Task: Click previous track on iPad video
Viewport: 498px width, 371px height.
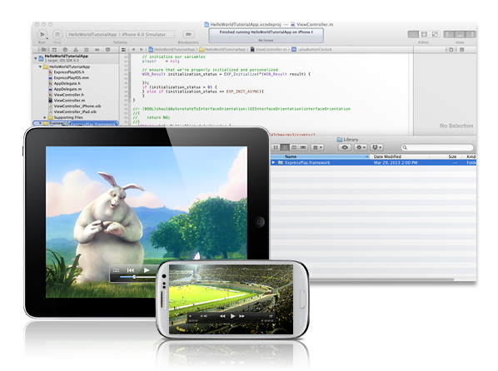Action: click(x=131, y=270)
